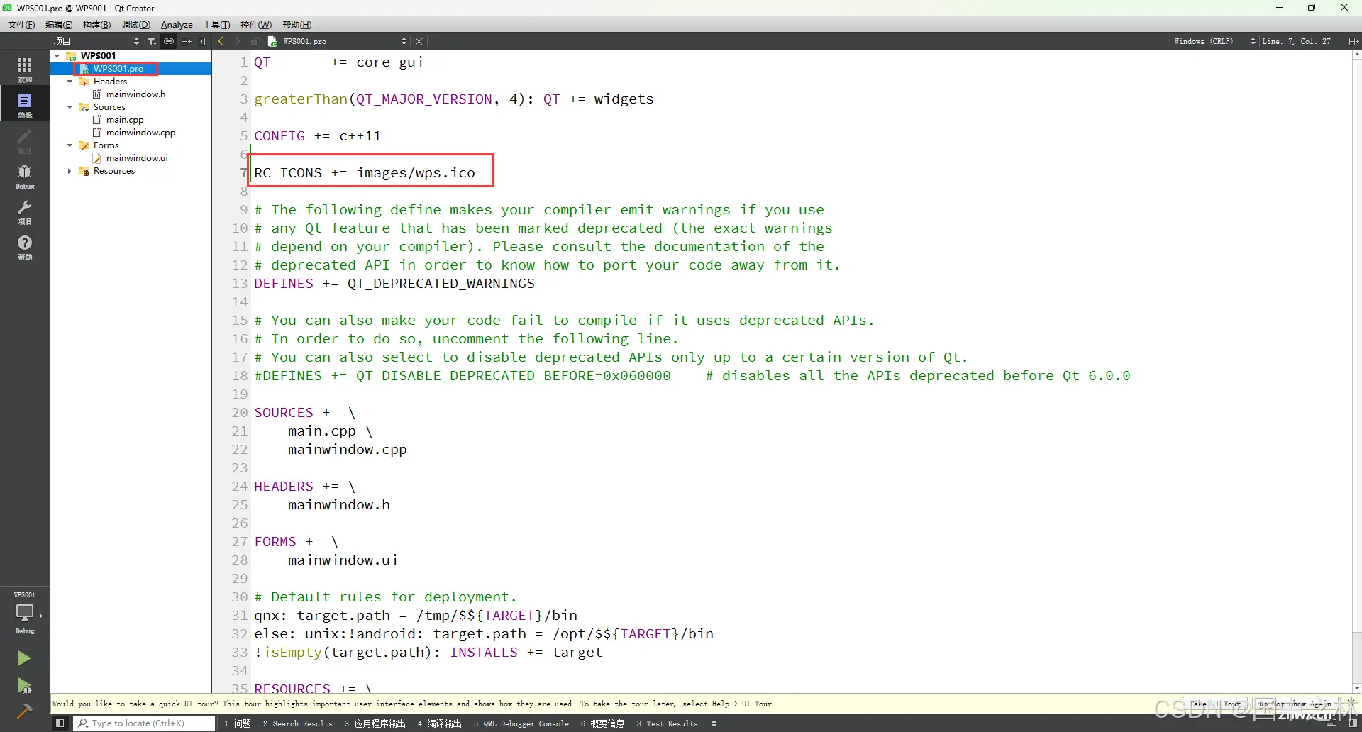The height and width of the screenshot is (732, 1362).
Task: Open the project view type dropdown (项目)
Action: 96,41
